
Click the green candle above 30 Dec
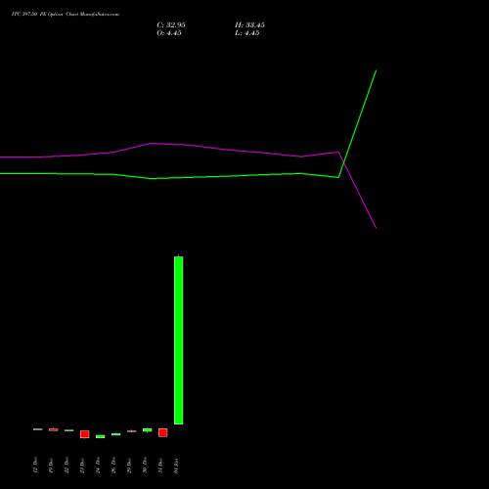pos(148,430)
